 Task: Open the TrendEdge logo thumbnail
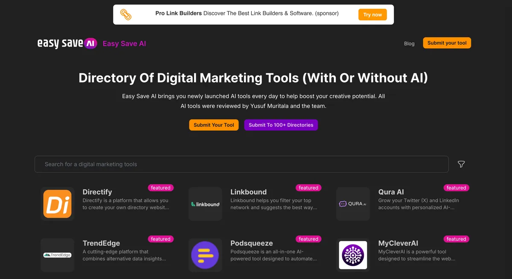pyautogui.click(x=58, y=255)
